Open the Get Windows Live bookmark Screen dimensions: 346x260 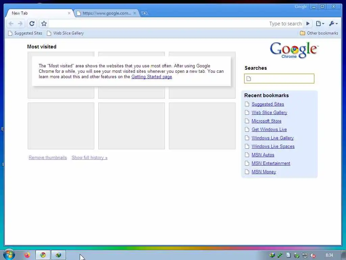[269, 130]
